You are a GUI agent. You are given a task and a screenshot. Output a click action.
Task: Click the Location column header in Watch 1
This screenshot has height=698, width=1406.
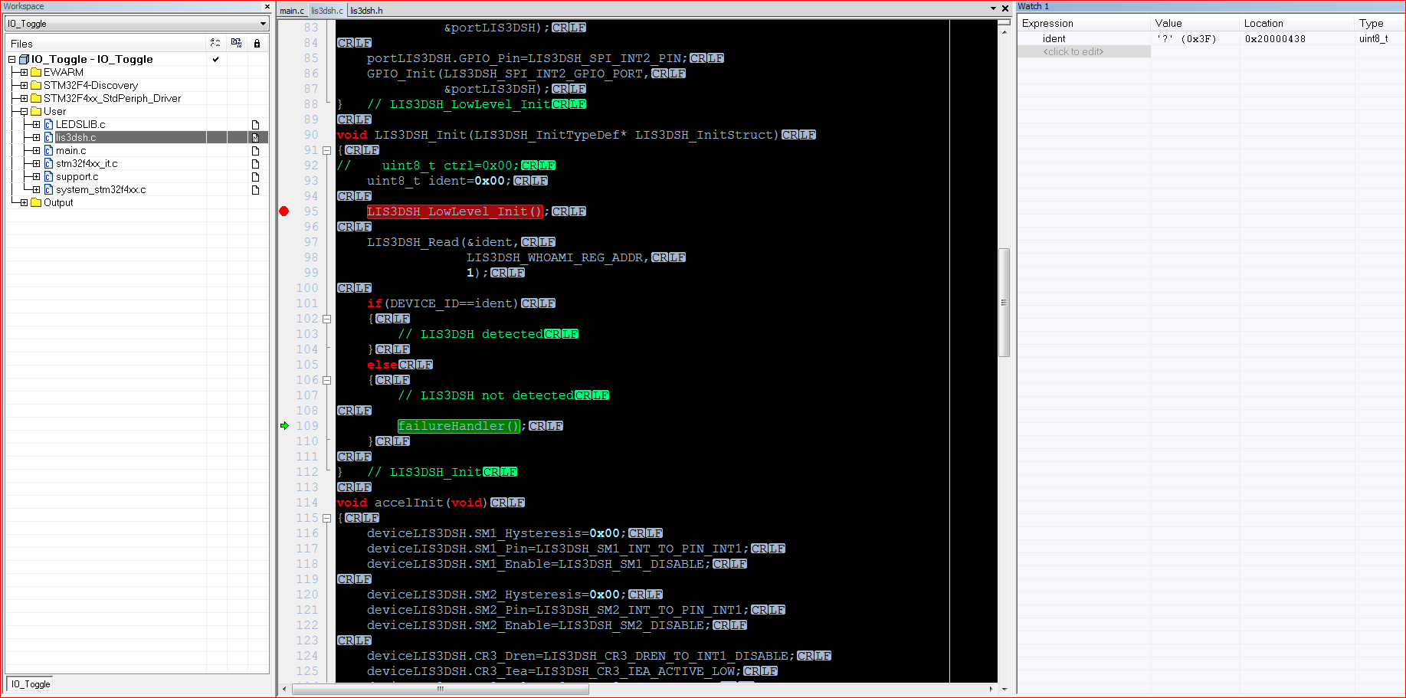point(1296,24)
